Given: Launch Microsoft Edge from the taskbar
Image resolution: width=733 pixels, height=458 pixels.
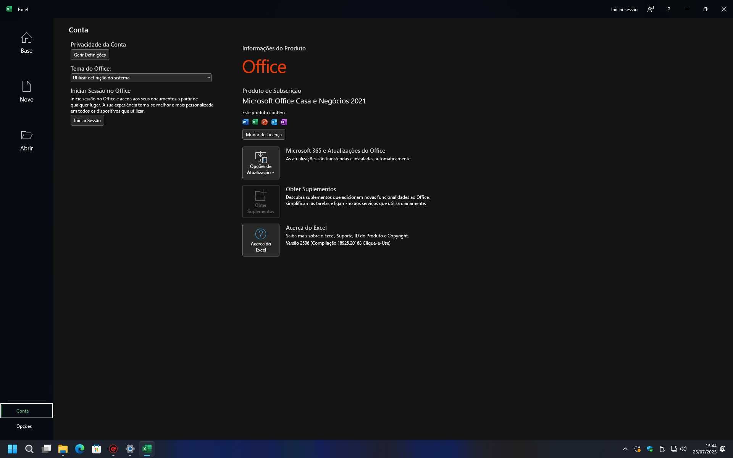Looking at the screenshot, I should point(80,449).
